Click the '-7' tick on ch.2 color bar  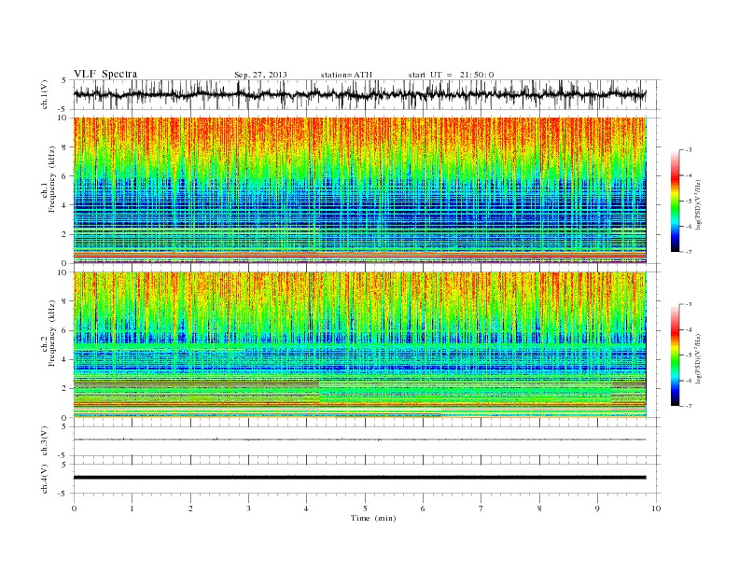click(688, 406)
